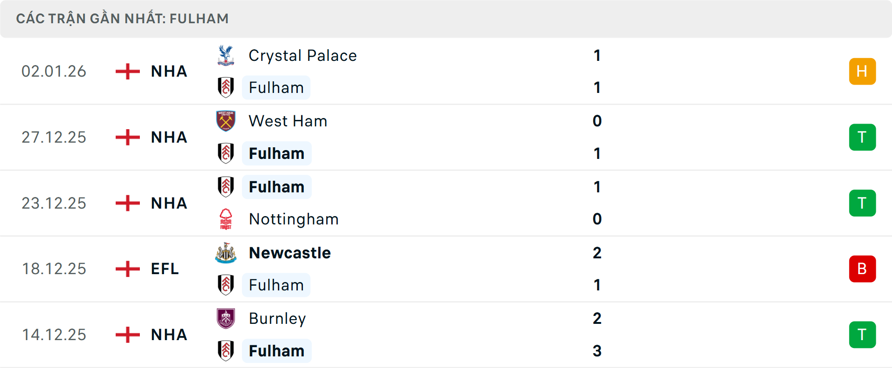Toggle the yellow H draw badge
The width and height of the screenshot is (892, 368).
click(x=862, y=71)
